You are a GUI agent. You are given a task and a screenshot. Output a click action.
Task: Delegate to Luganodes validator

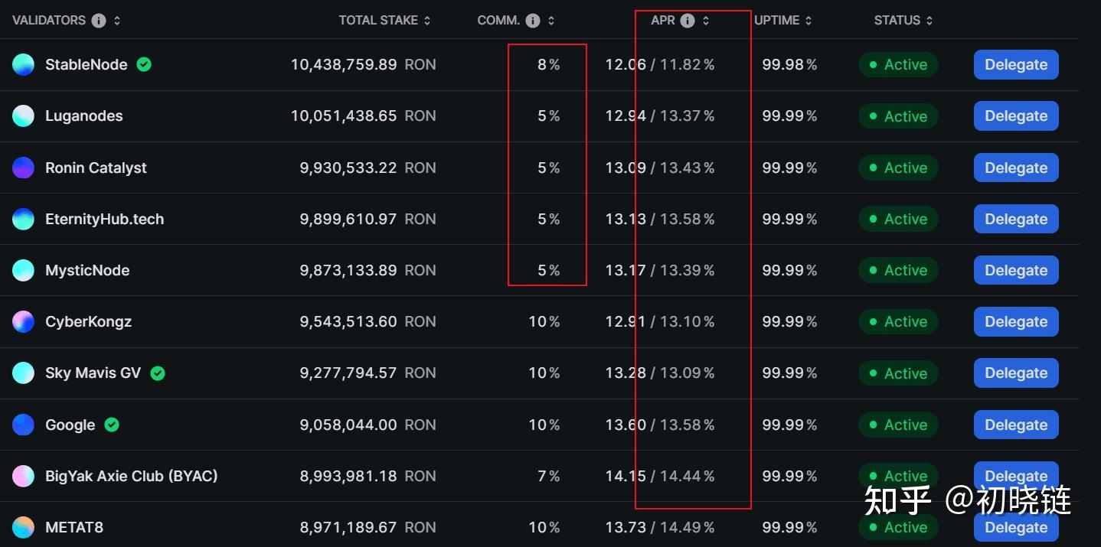[x=1016, y=116]
